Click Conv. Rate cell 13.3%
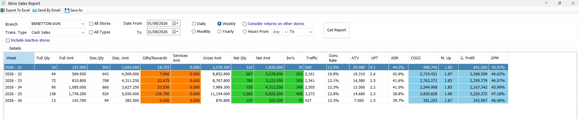Image resolution: width=579 pixels, height=119 pixels. (338, 101)
